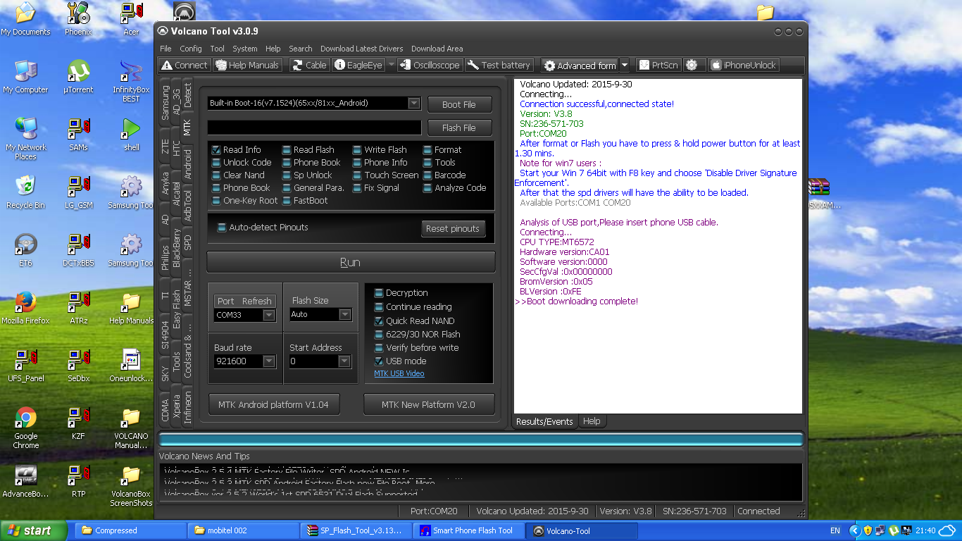962x541 pixels.
Task: Open the EagleEye tool
Action: click(x=358, y=65)
